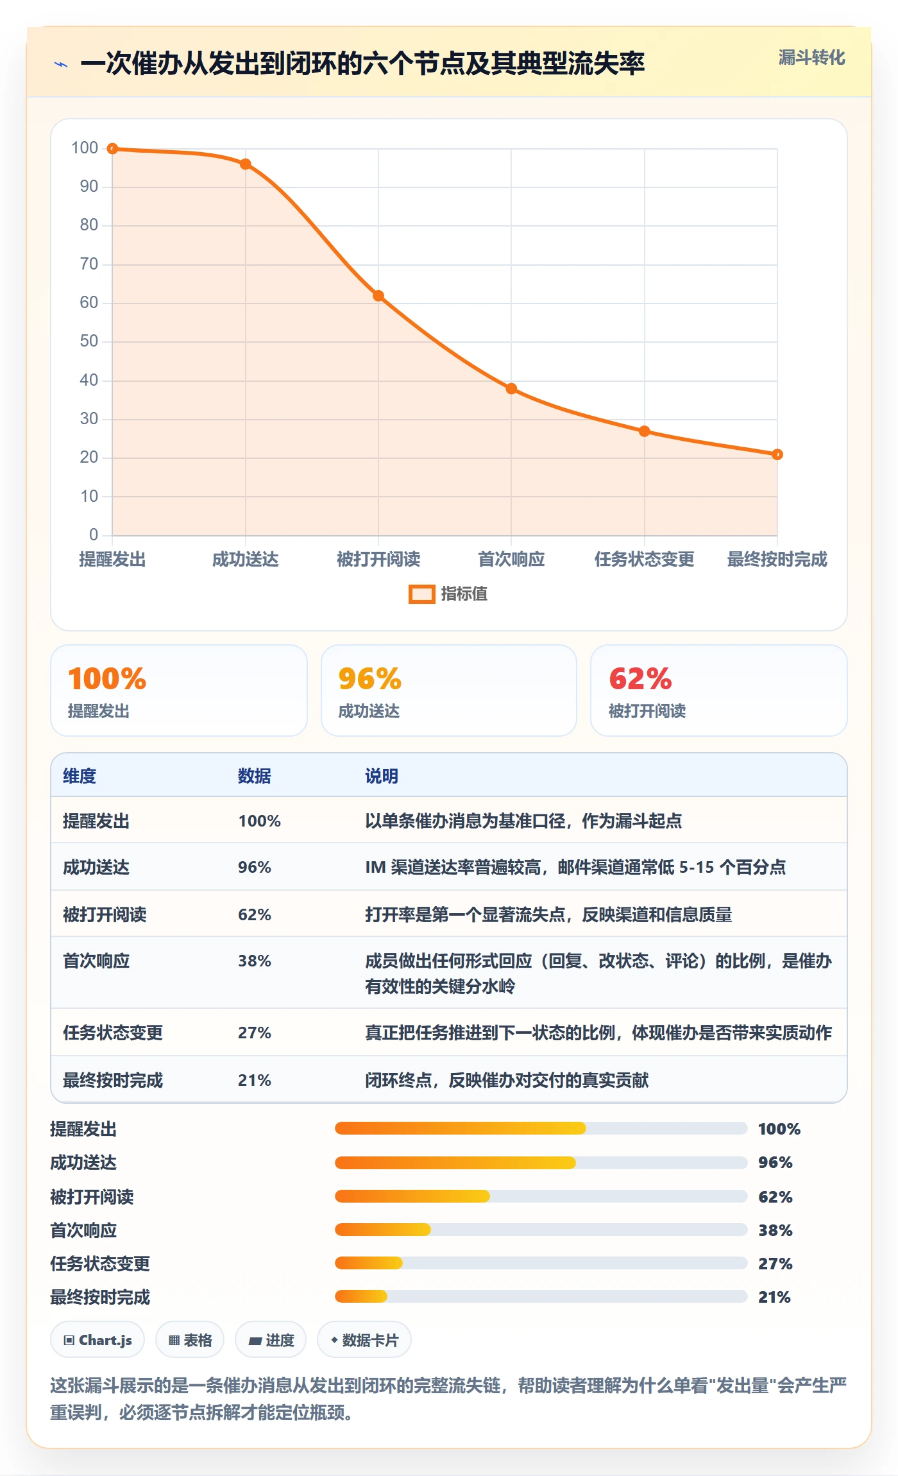Image resolution: width=898 pixels, height=1476 pixels.
Task: Click the 38% value in the table
Action: point(255,961)
